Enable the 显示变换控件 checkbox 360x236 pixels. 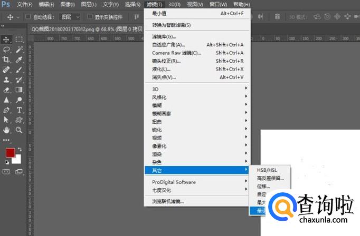(x=90, y=16)
